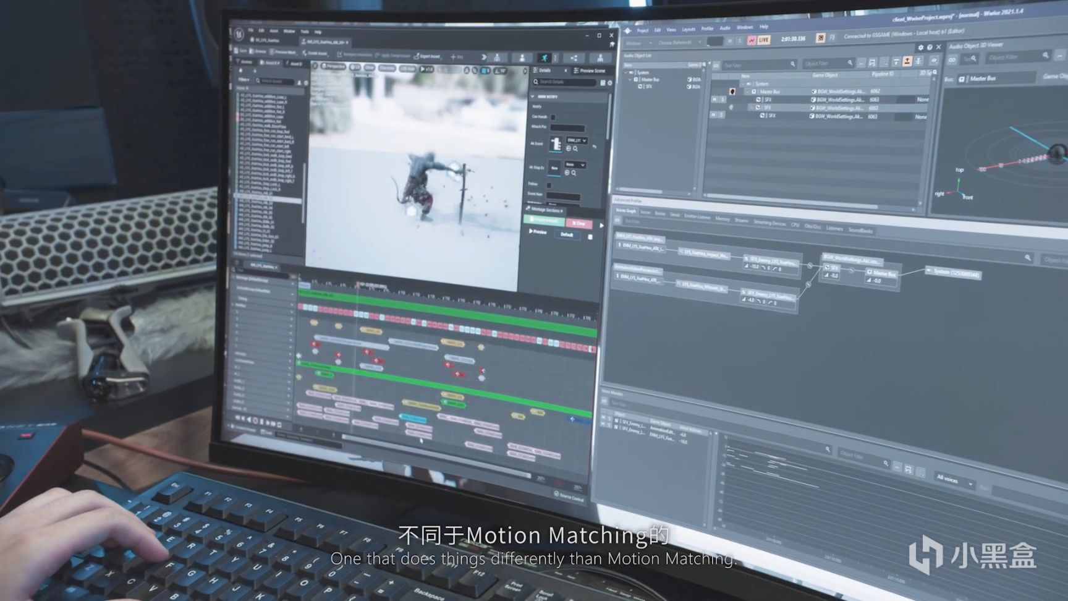Toggle Mute on the first SFX row
This screenshot has width=1068, height=601.
[714, 99]
